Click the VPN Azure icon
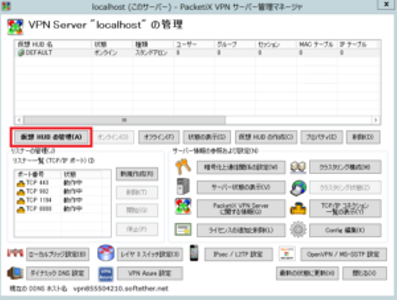This screenshot has height=300, width=397. pos(106,274)
